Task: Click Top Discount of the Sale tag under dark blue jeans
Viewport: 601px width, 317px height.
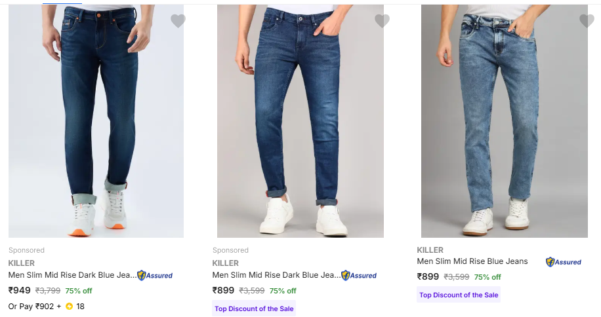Action: tap(254, 308)
